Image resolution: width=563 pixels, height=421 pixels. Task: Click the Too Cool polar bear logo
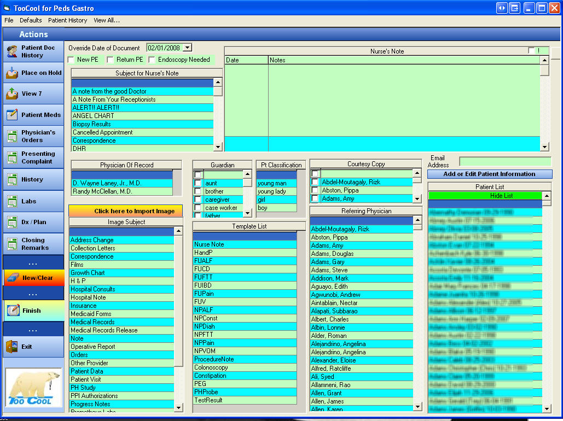[34, 388]
